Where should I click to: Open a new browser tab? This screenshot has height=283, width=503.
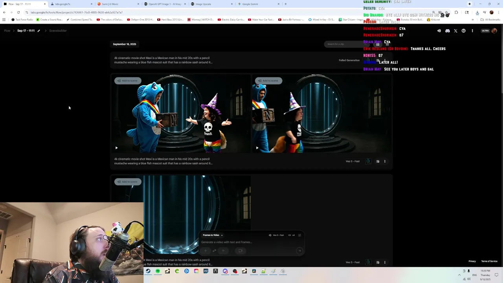pos(286,4)
